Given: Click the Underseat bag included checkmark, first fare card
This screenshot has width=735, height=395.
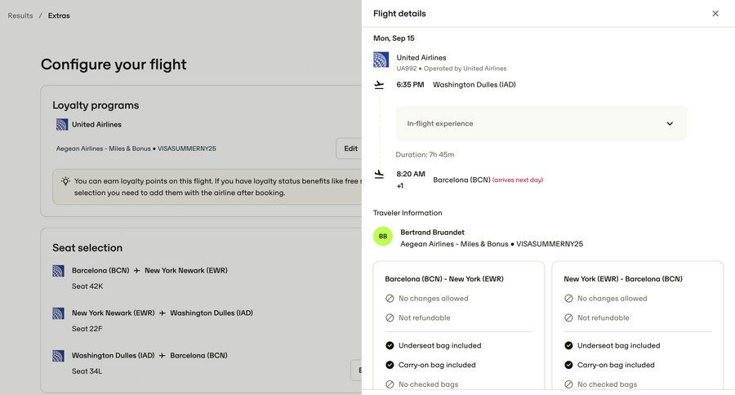Looking at the screenshot, I should (390, 345).
